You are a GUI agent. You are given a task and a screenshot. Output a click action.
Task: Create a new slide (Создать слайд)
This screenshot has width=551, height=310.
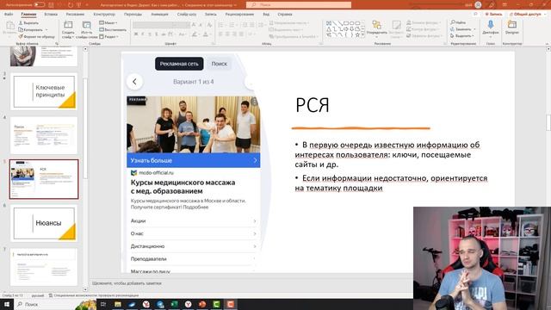68,29
